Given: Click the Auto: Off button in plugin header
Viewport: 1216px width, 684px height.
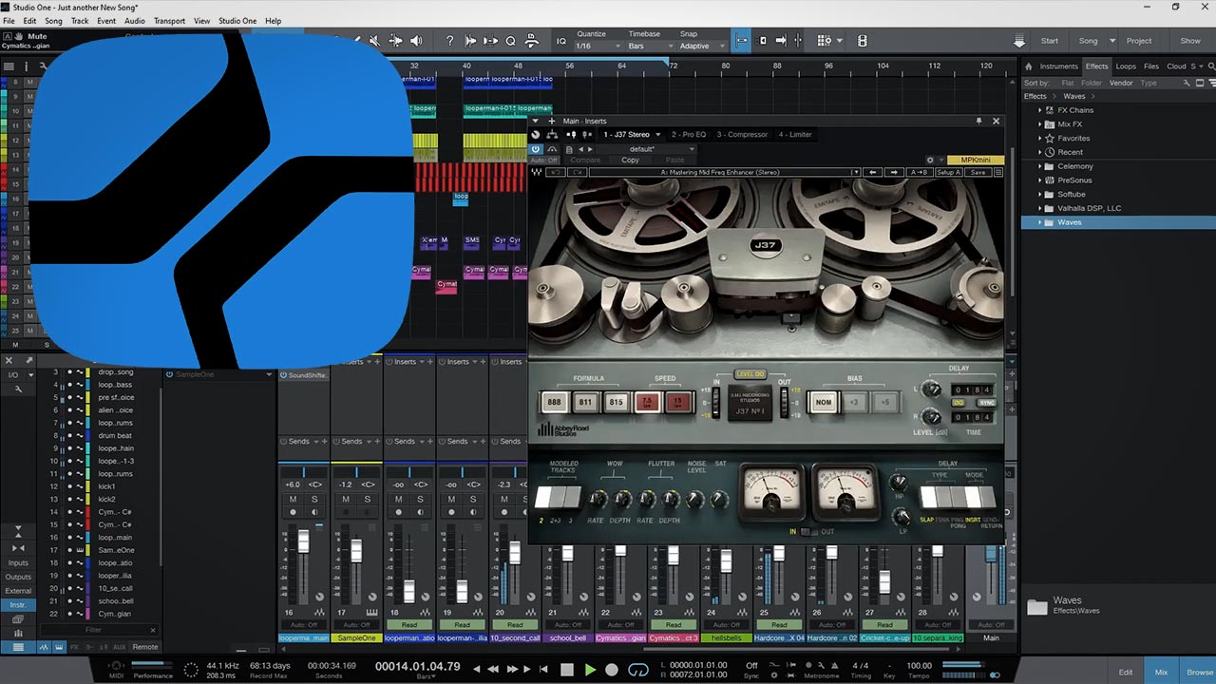Looking at the screenshot, I should pyautogui.click(x=544, y=161).
